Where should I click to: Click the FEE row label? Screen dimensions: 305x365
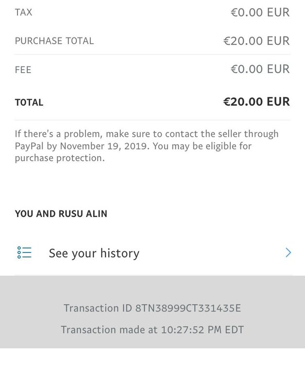coord(23,70)
